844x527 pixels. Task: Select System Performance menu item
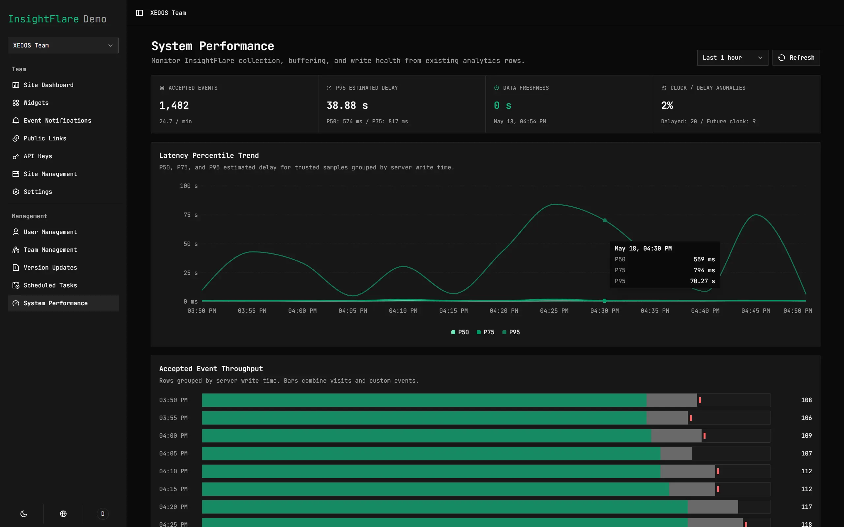point(63,303)
